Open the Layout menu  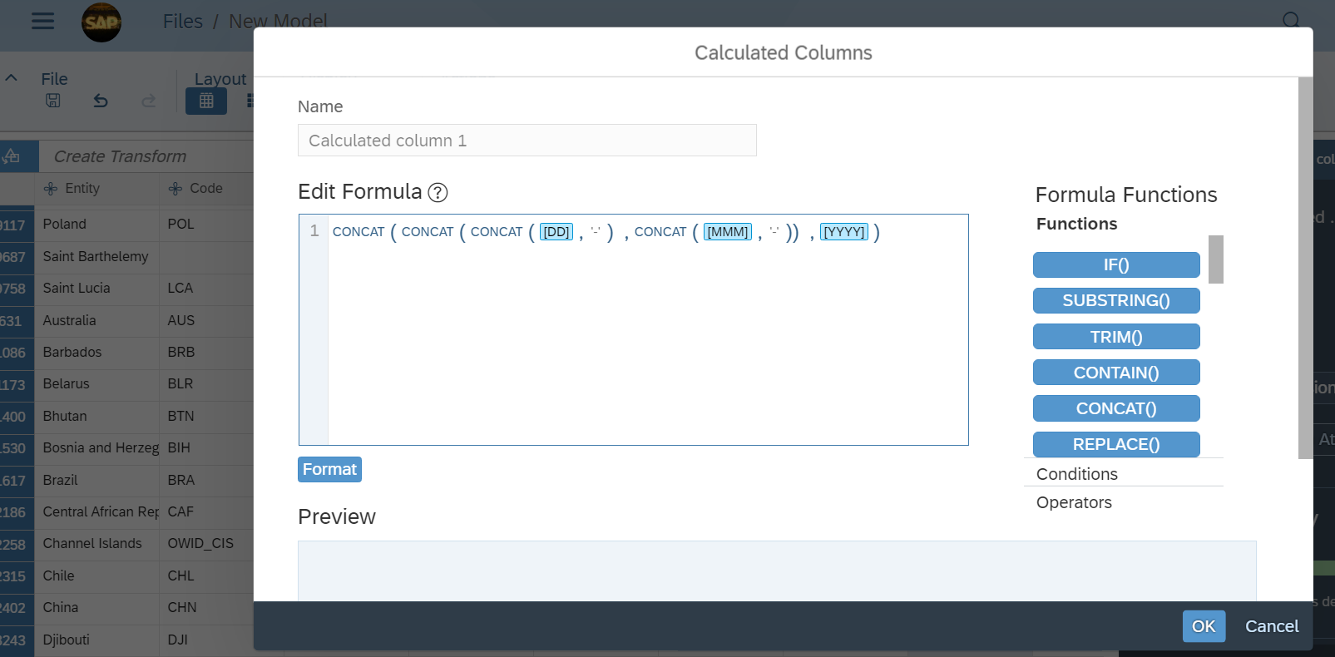coord(220,79)
